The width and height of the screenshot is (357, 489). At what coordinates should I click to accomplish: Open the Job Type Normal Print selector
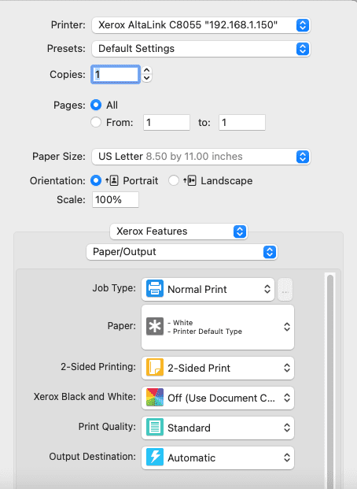coord(208,290)
